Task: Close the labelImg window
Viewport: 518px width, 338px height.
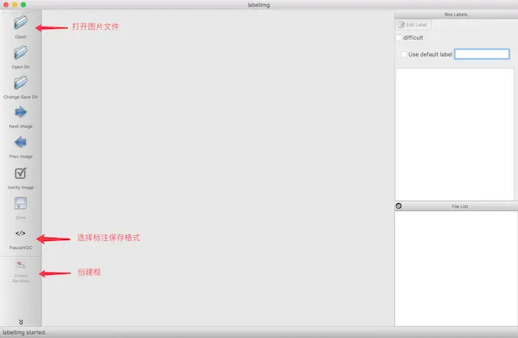Action: [x=6, y=5]
